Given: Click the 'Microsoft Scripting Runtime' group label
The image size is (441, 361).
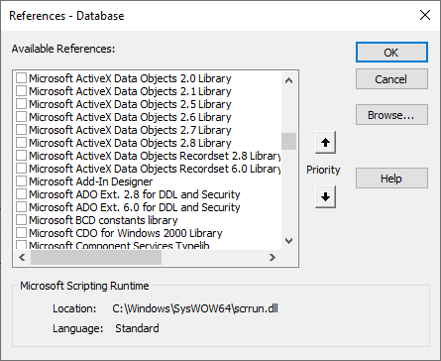Looking at the screenshot, I should tap(84, 286).
